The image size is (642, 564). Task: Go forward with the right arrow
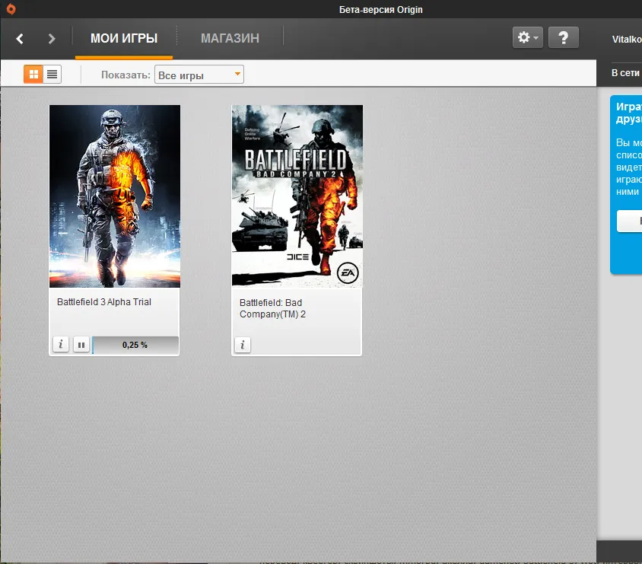(x=52, y=38)
